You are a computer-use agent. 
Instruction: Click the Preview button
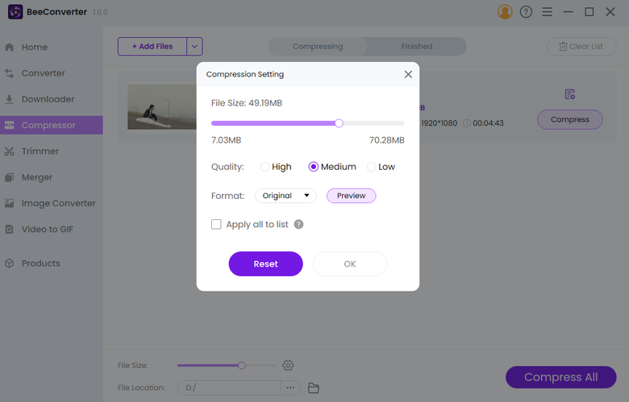pyautogui.click(x=351, y=196)
